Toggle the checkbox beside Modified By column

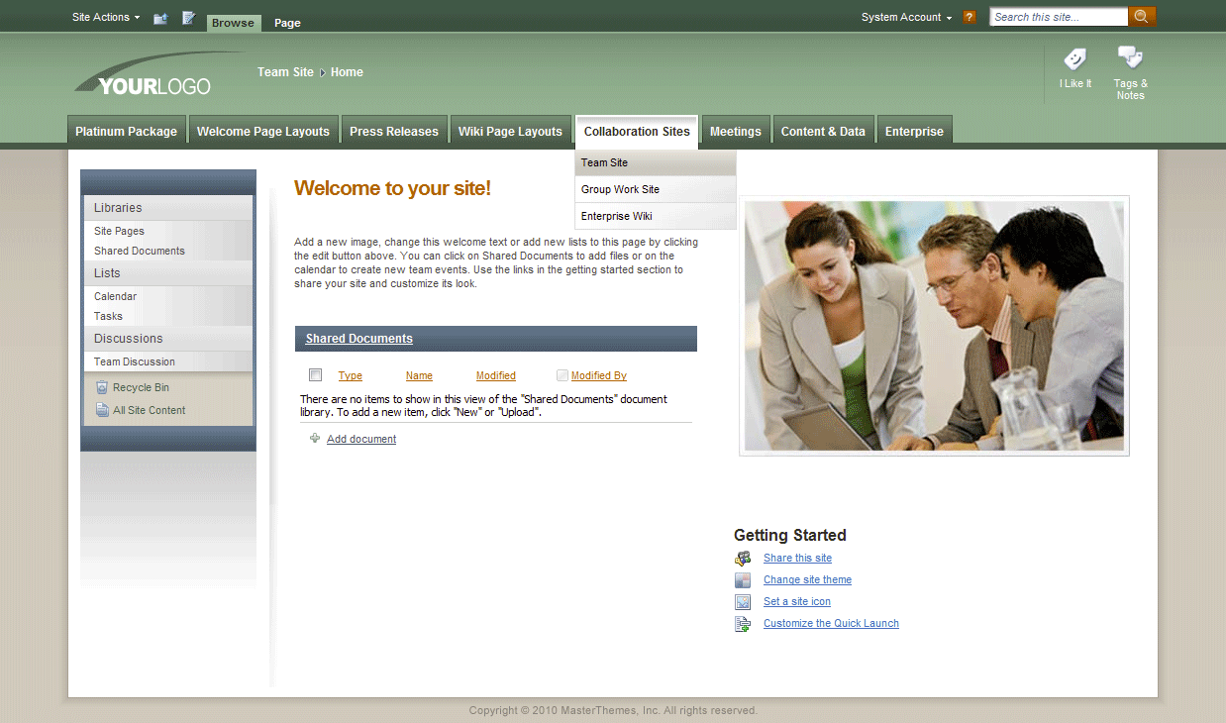pos(562,374)
